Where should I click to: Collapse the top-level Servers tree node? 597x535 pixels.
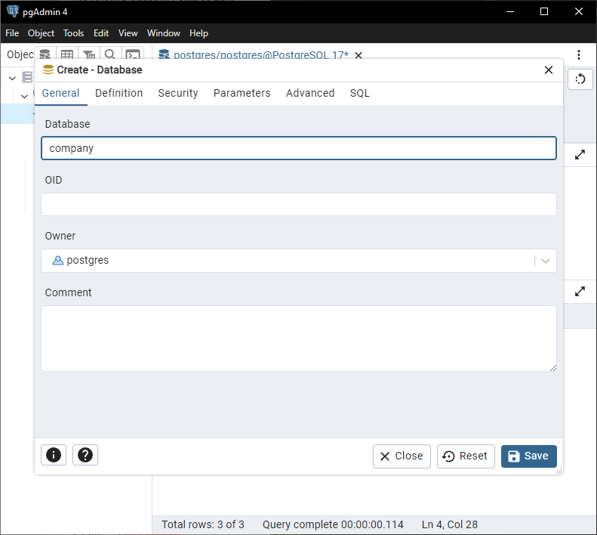[12, 78]
